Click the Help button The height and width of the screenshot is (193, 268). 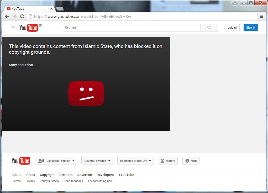191,161
